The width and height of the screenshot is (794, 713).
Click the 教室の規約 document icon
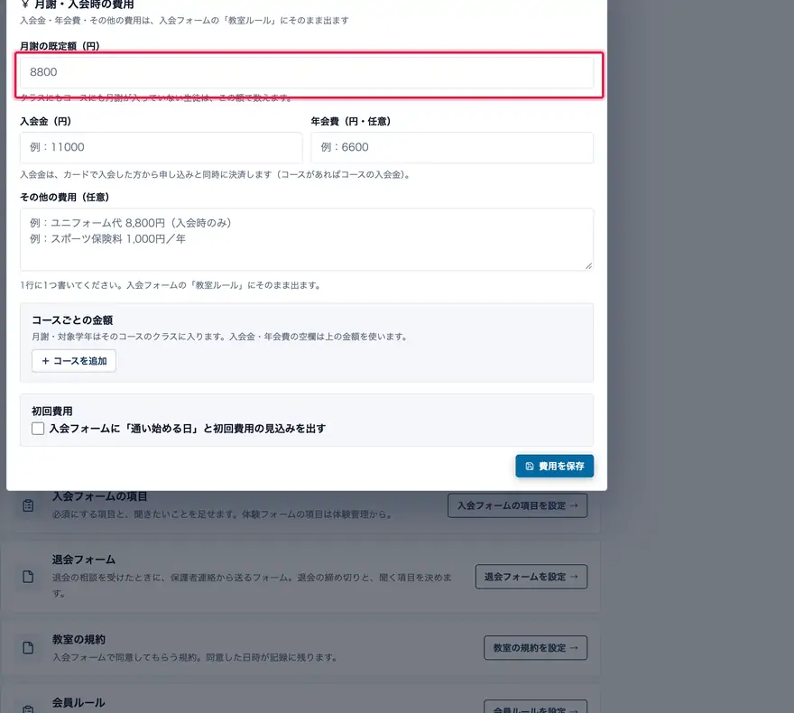click(x=28, y=648)
